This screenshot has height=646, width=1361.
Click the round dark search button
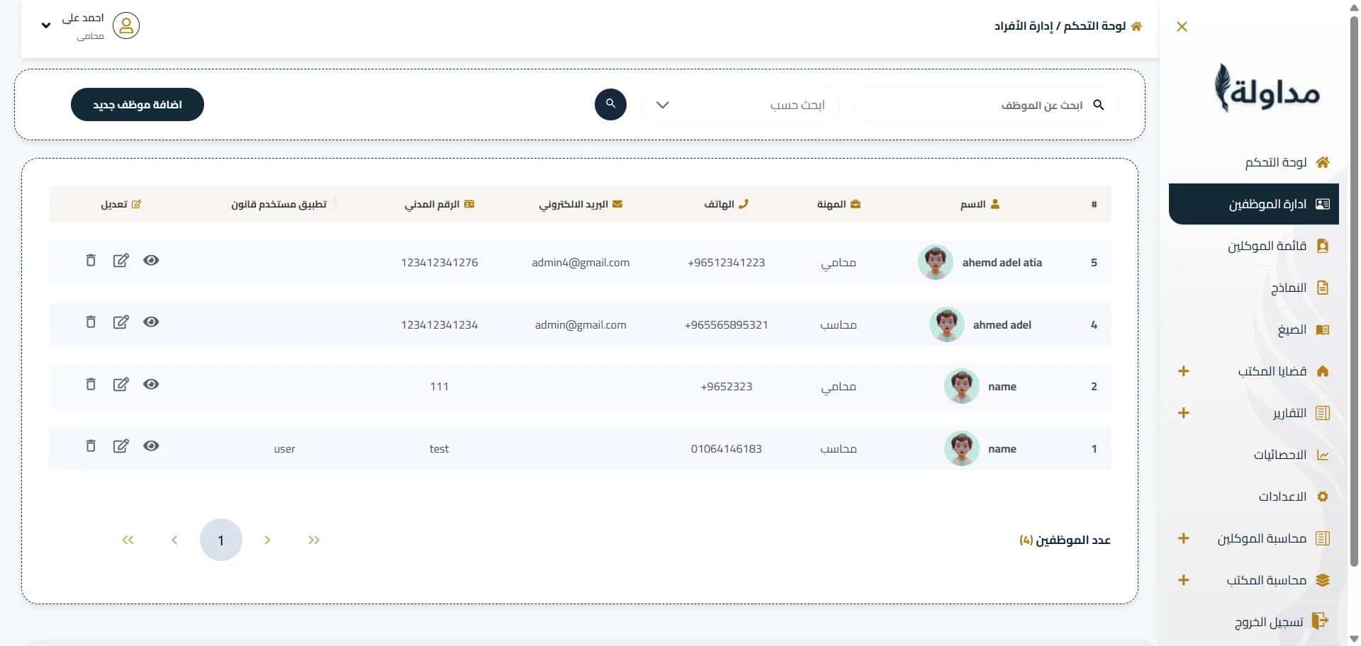coord(610,104)
